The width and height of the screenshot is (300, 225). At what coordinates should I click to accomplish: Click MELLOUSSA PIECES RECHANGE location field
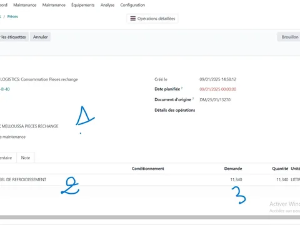[x=29, y=126]
